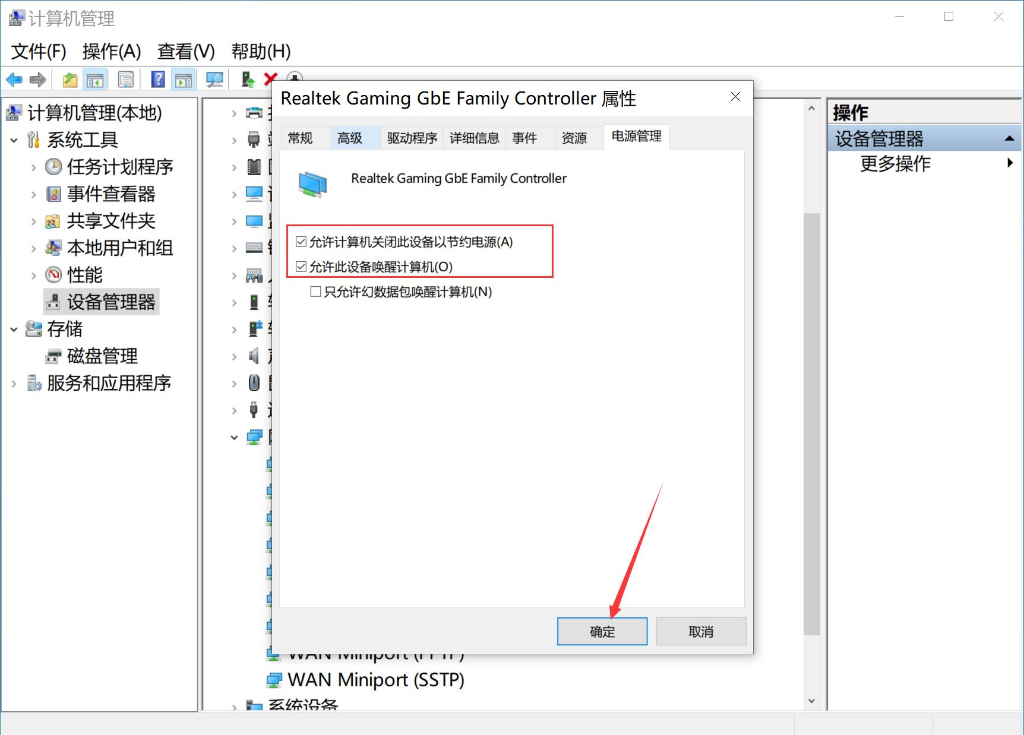This screenshot has height=735, width=1024.
Task: Confirm with the 确定 button
Action: pyautogui.click(x=602, y=631)
